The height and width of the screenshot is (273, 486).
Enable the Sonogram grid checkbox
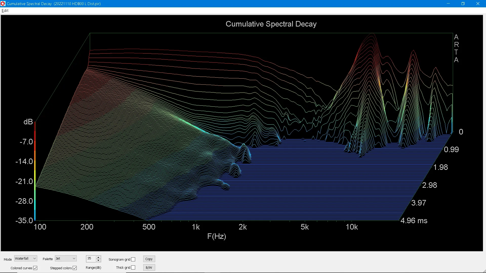tap(133, 259)
